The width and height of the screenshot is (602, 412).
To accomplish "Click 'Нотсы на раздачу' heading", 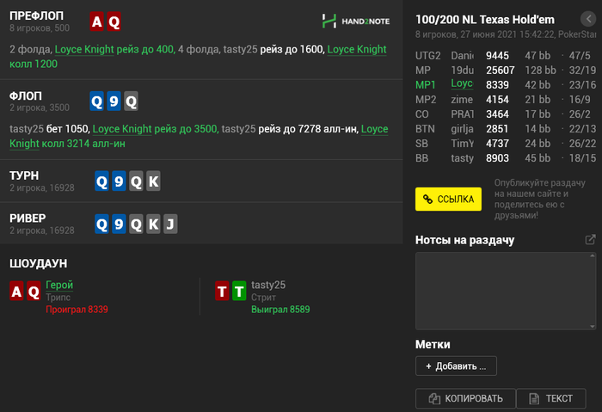I will pos(464,240).
